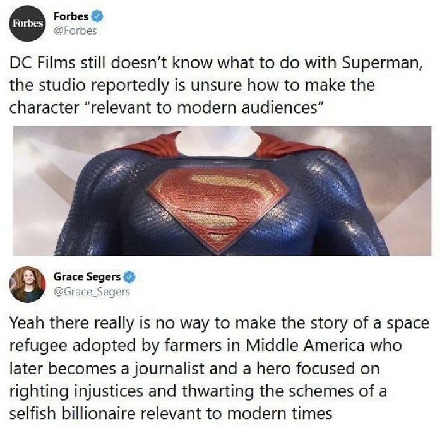This screenshot has width=442, height=426.
Task: Click the quoted phrase "relevant to modern audiences"
Action: (203, 108)
